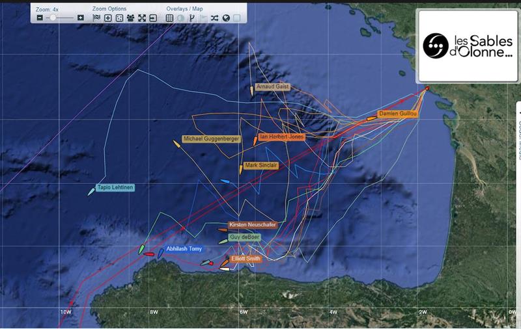This screenshot has width=521, height=329.
Task: Click the Kirsten Neuschafer boat label
Action: [252, 225]
